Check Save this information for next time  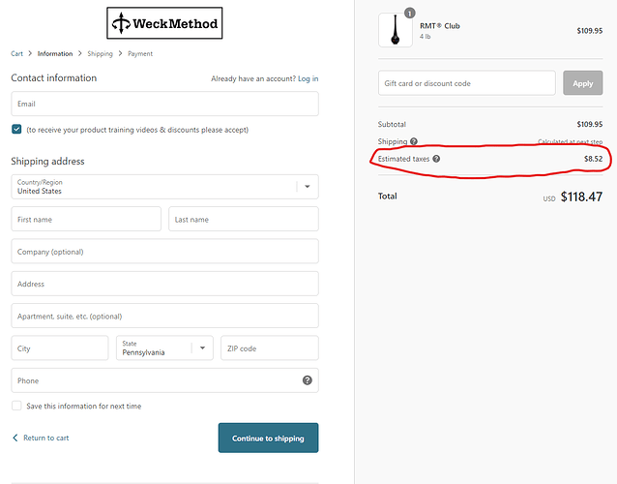click(16, 406)
